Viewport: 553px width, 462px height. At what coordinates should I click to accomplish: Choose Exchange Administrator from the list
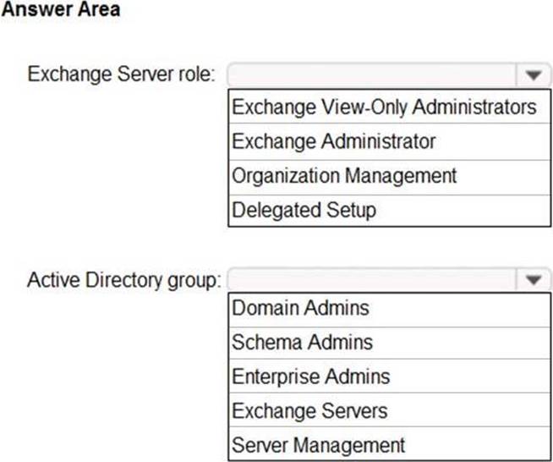[334, 141]
